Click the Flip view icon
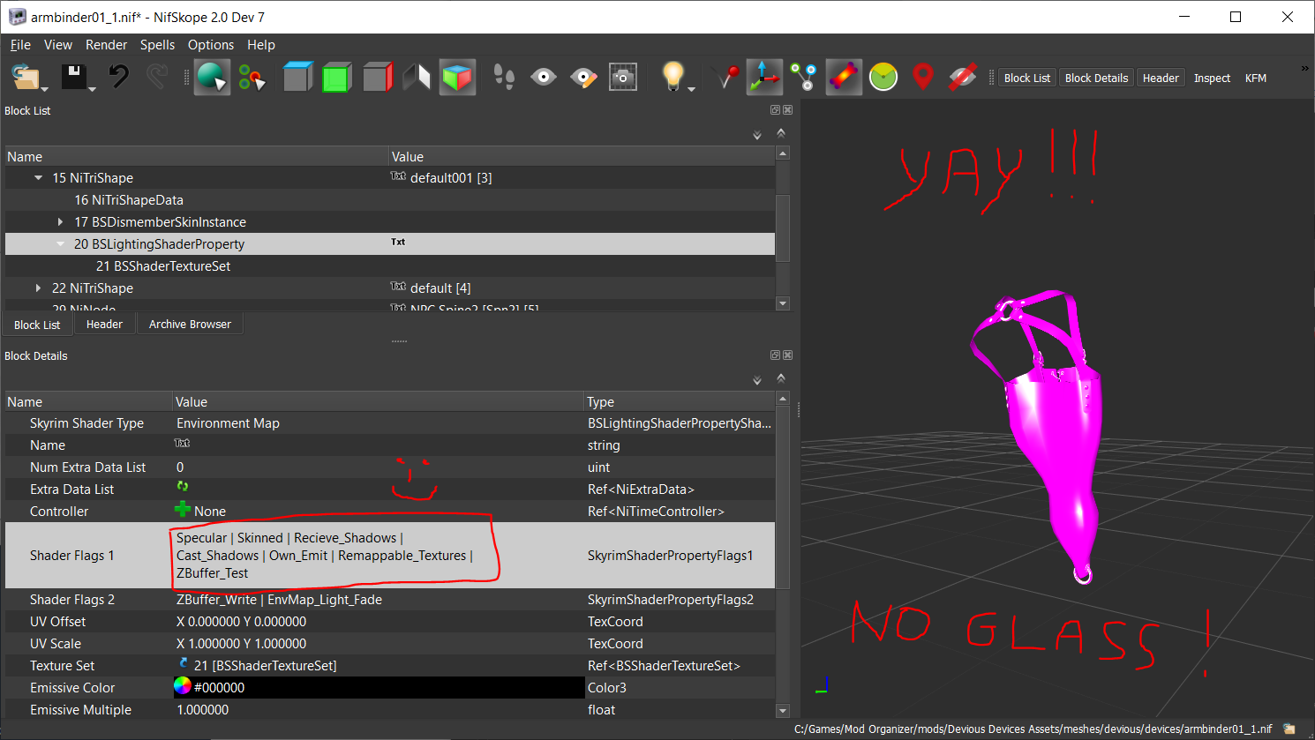The width and height of the screenshot is (1315, 740). click(417, 78)
